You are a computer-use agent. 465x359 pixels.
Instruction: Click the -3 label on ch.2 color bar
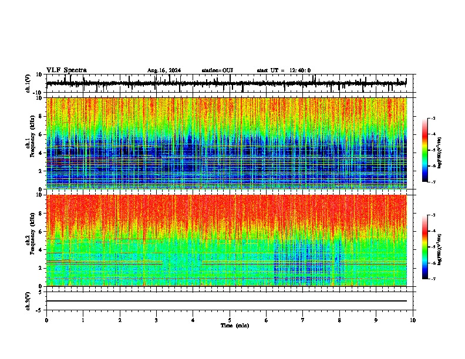click(x=433, y=215)
